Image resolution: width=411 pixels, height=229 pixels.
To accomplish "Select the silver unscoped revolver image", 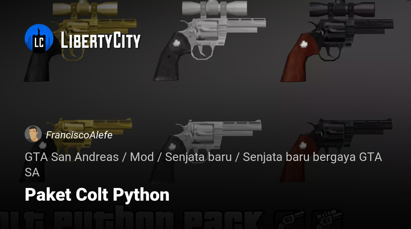I will 206,150.
